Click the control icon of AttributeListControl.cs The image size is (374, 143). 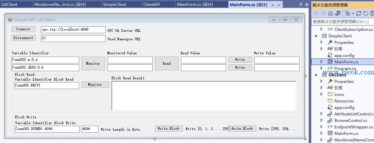pyautogui.click(x=330, y=114)
